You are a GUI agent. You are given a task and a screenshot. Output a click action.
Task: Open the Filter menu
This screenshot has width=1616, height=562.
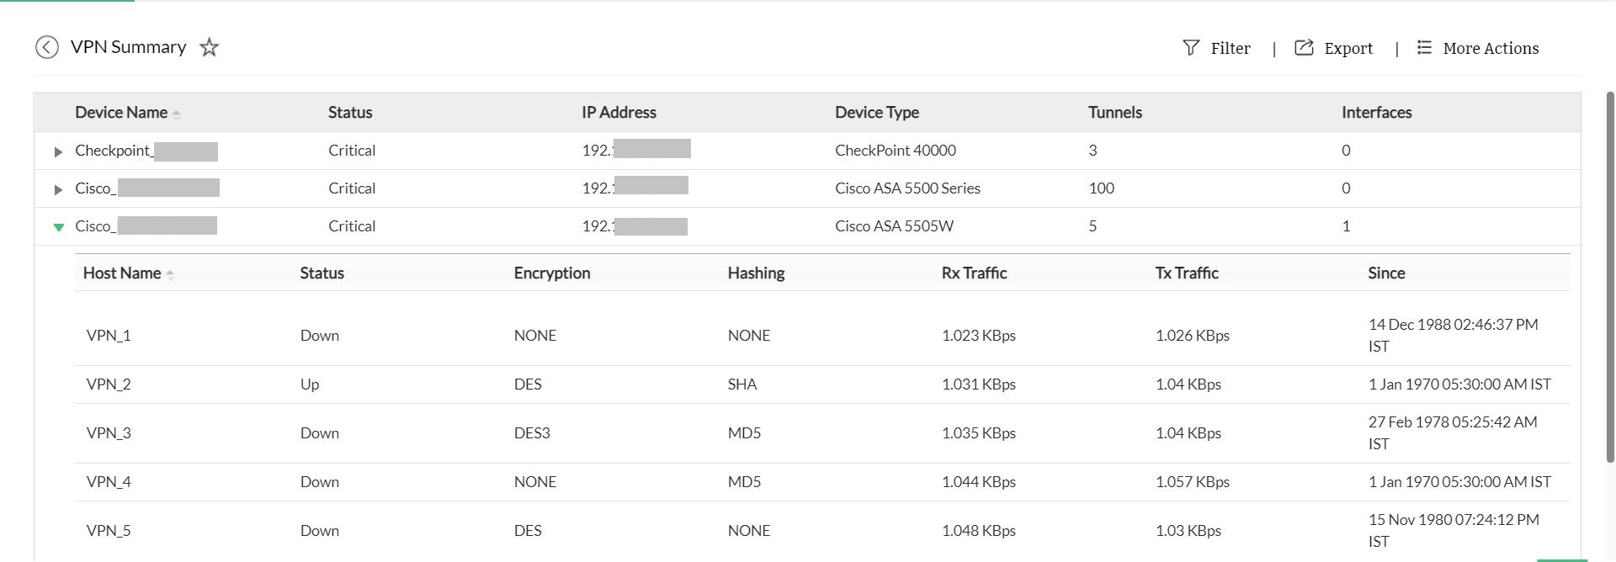click(x=1230, y=48)
